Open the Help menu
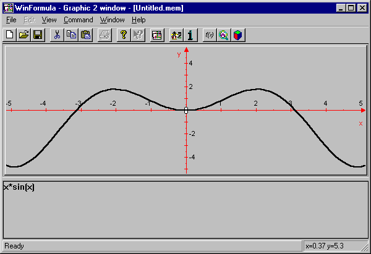Viewport: 371px width, 254px height. point(139,20)
